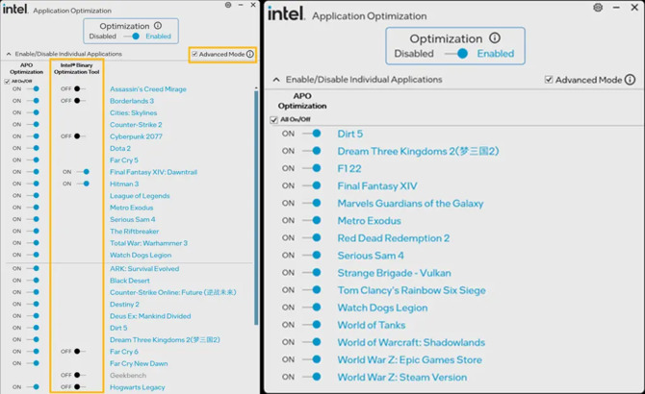This screenshot has width=645, height=394.
Task: Click Far Cry New Dawn entry
Action: point(139,363)
